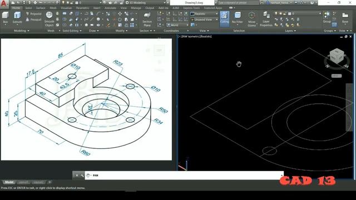The image size is (356, 200).
Task: Close the command line with X
Action: tap(77, 176)
